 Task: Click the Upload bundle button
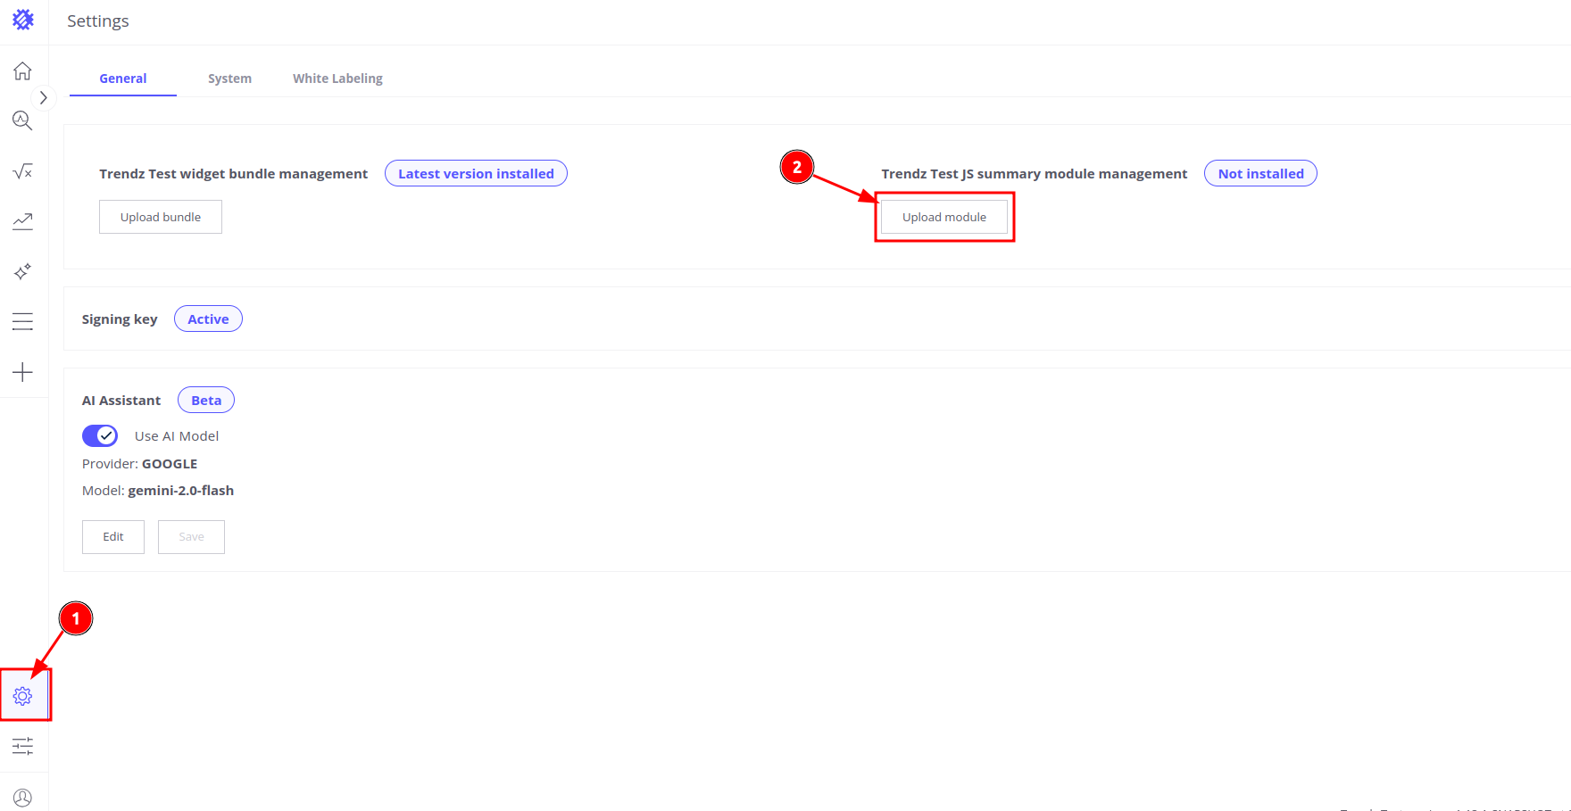[161, 217]
